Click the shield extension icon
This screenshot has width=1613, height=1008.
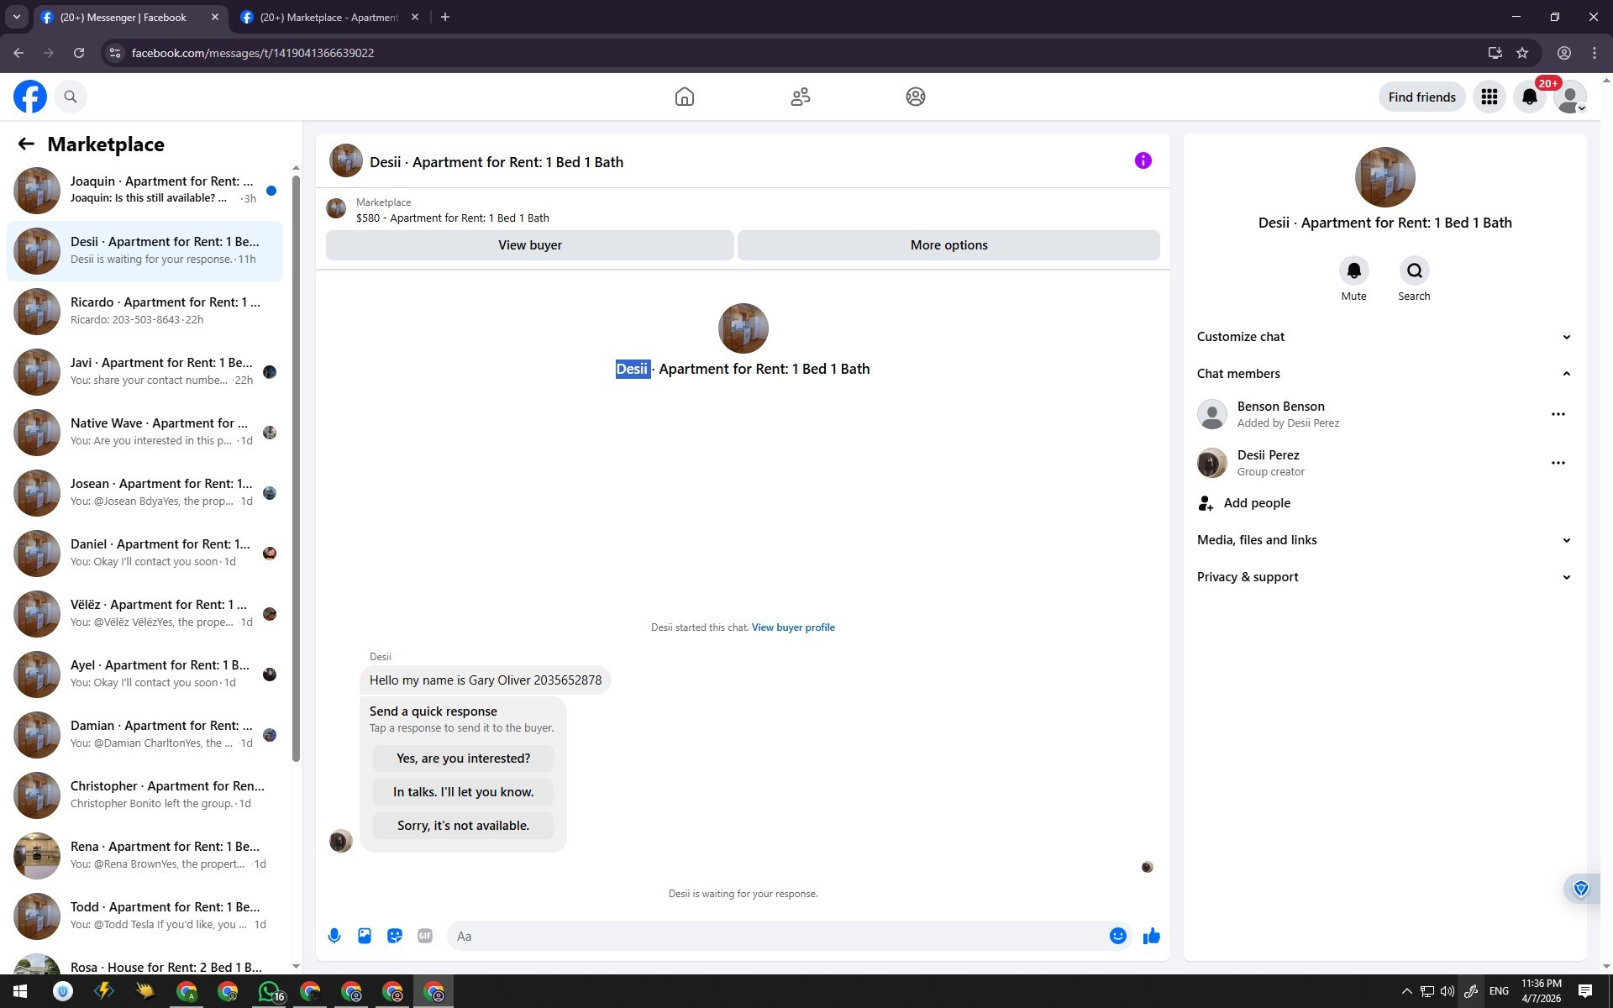[x=1581, y=889]
